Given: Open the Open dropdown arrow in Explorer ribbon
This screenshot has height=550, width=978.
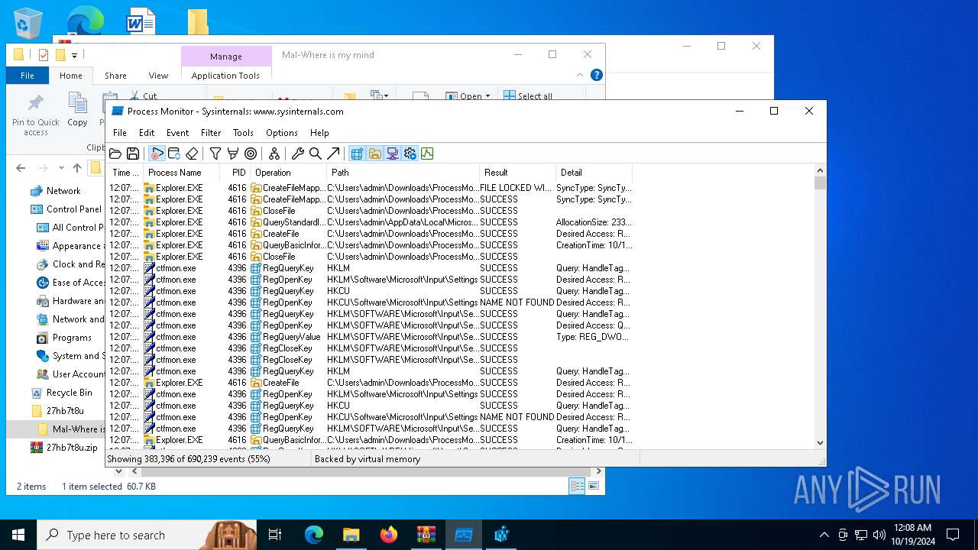Looking at the screenshot, I should point(487,96).
